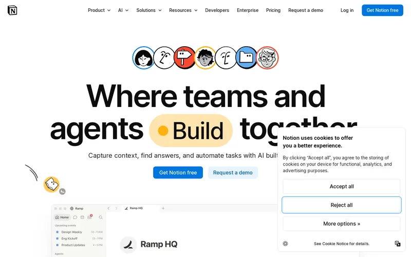This screenshot has width=411, height=257.
Task: Click the back arrow in the Ramp window
Action: point(108,208)
